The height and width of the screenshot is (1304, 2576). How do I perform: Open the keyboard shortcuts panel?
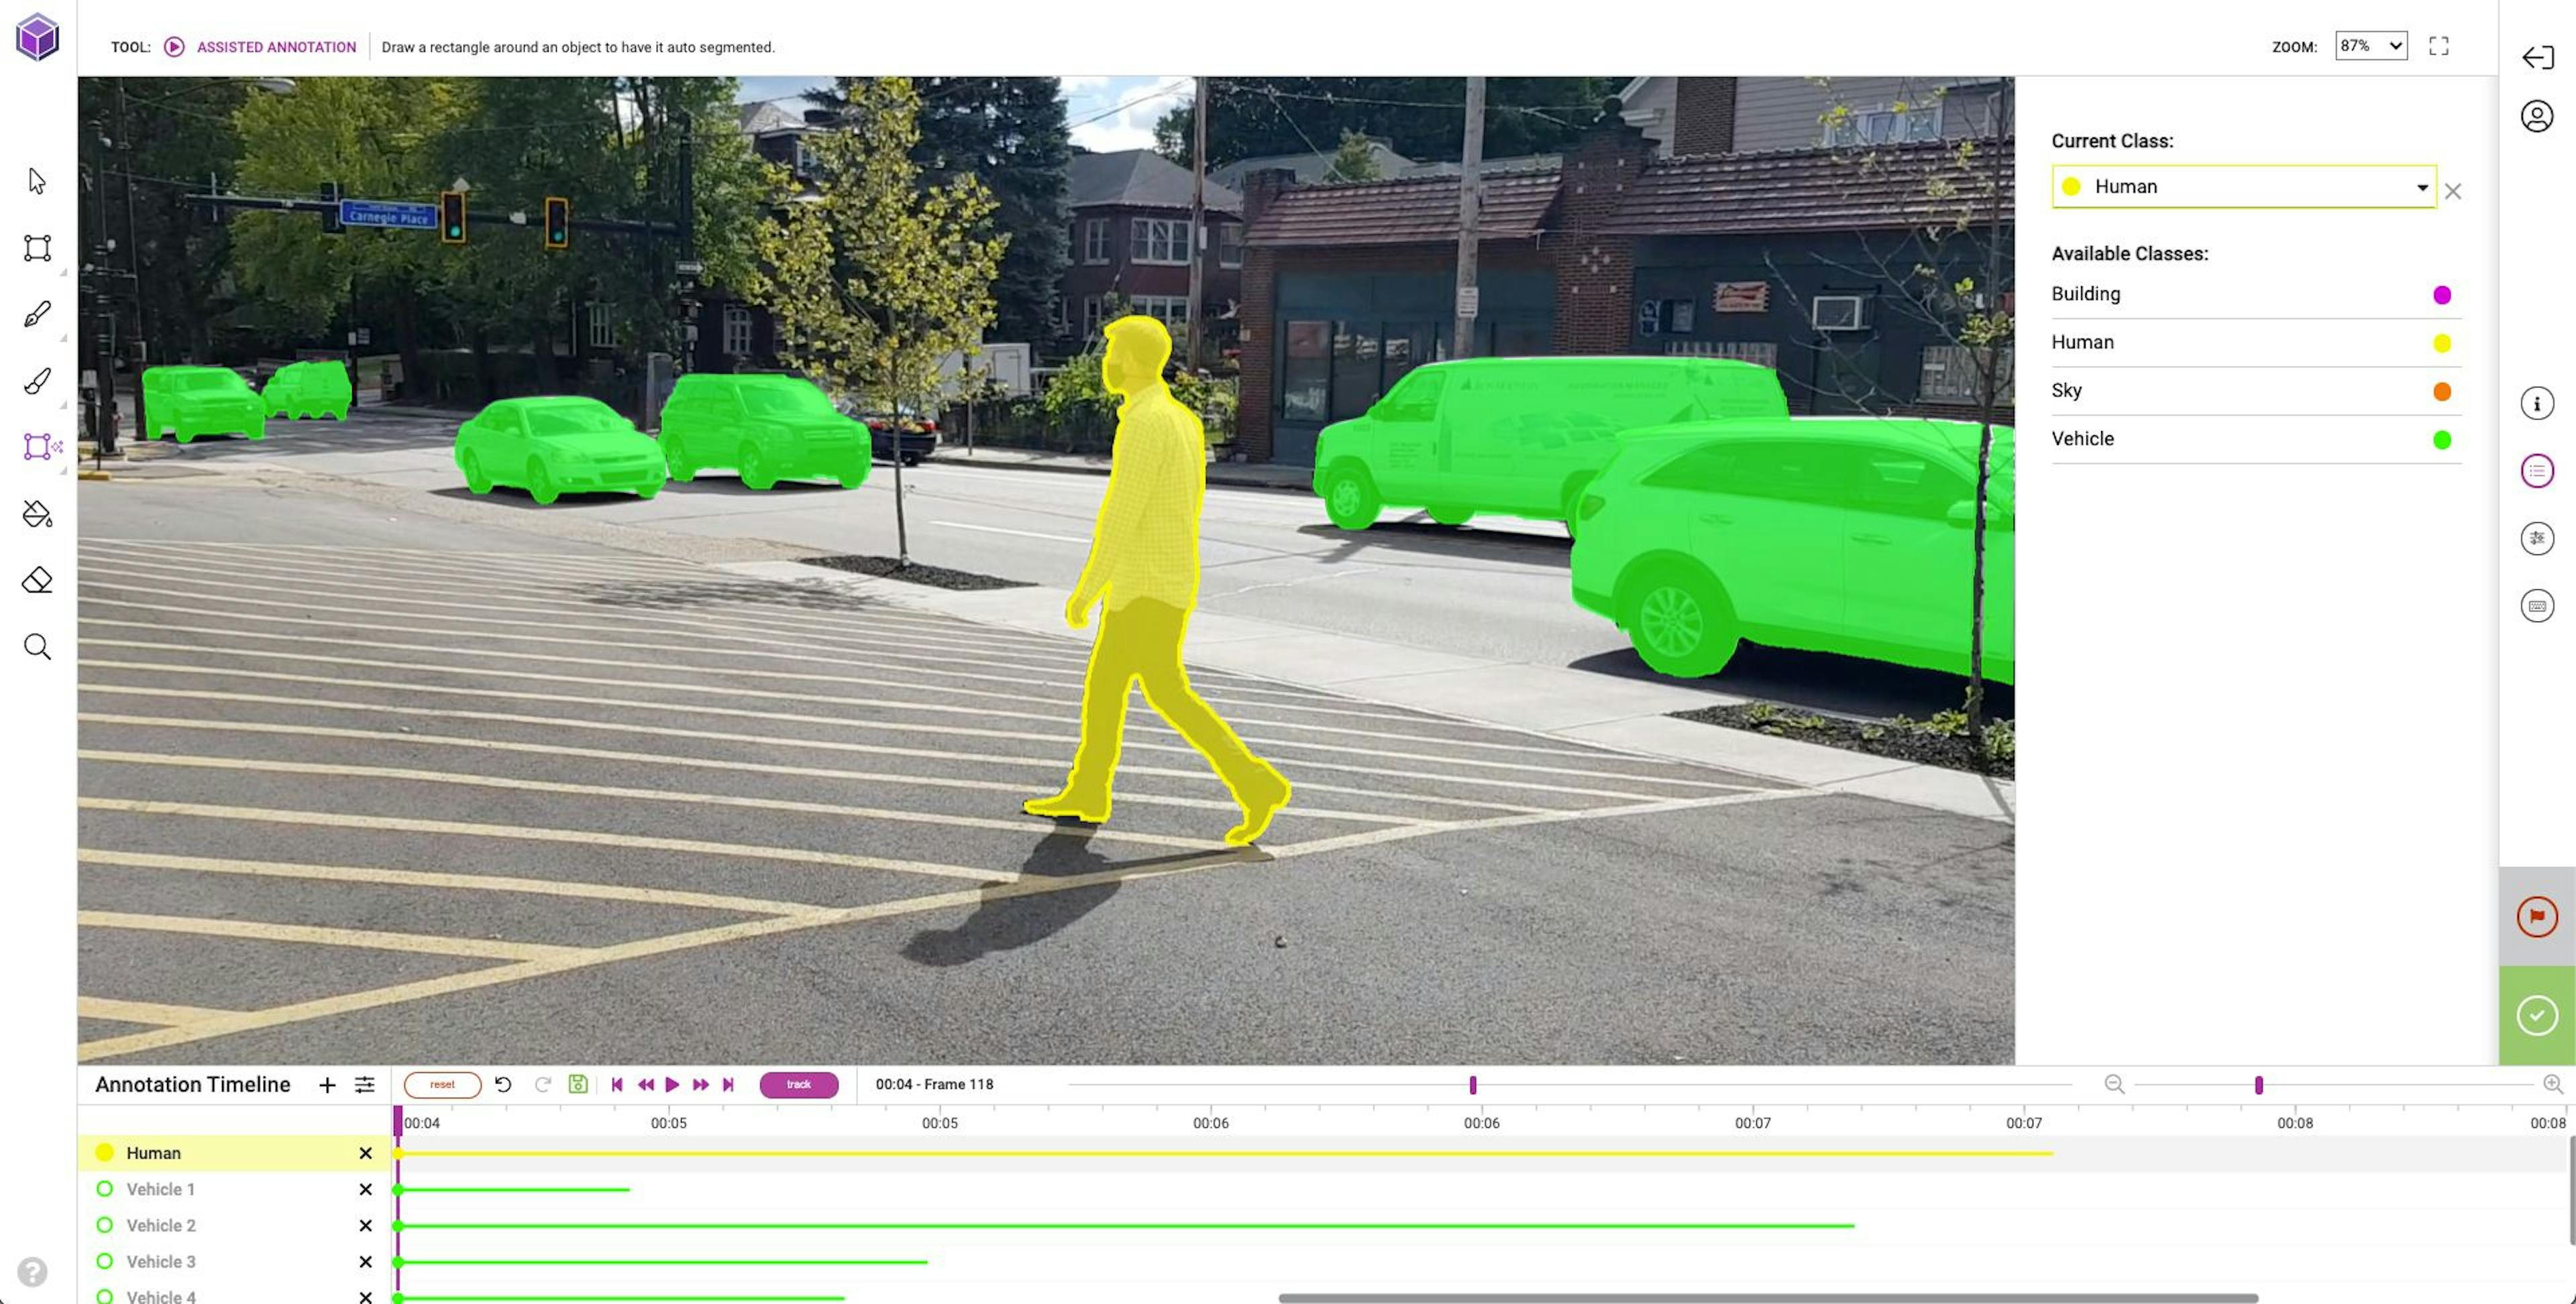[x=2537, y=605]
